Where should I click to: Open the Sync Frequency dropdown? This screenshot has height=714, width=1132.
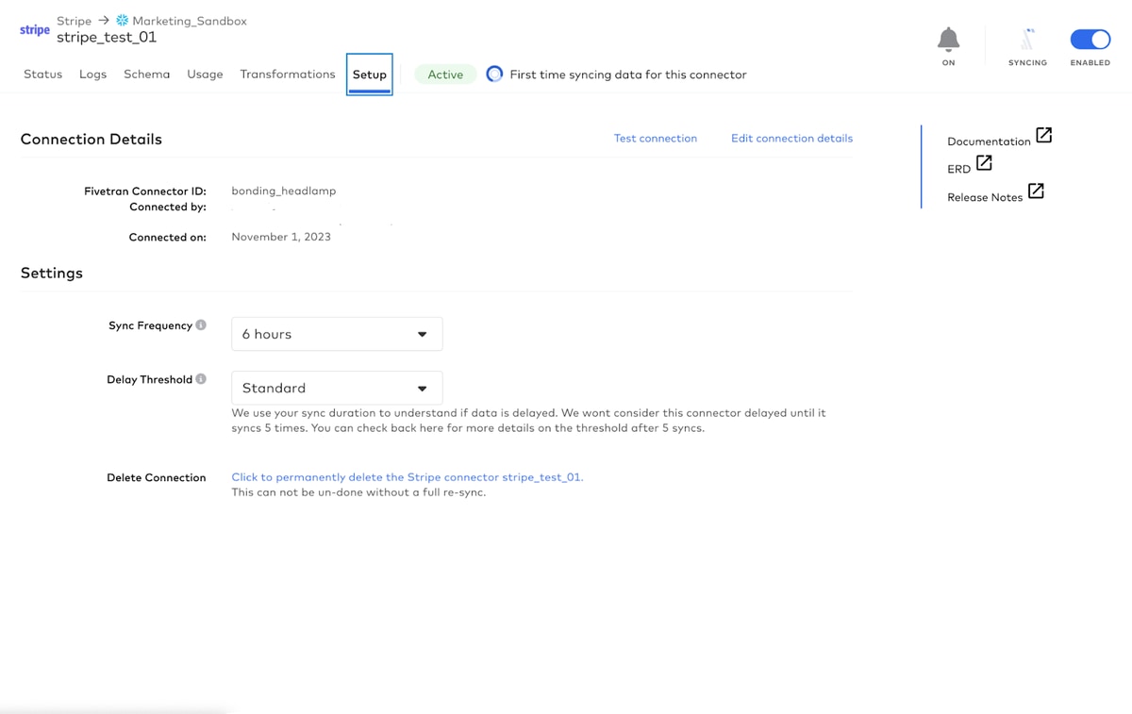pos(337,334)
